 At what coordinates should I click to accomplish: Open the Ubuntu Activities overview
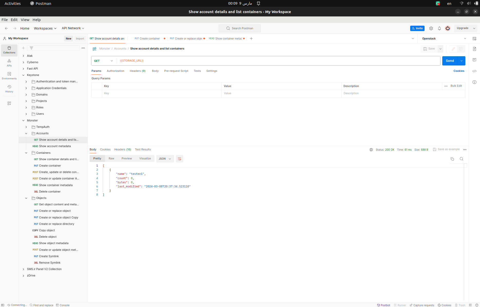(x=13, y=3)
